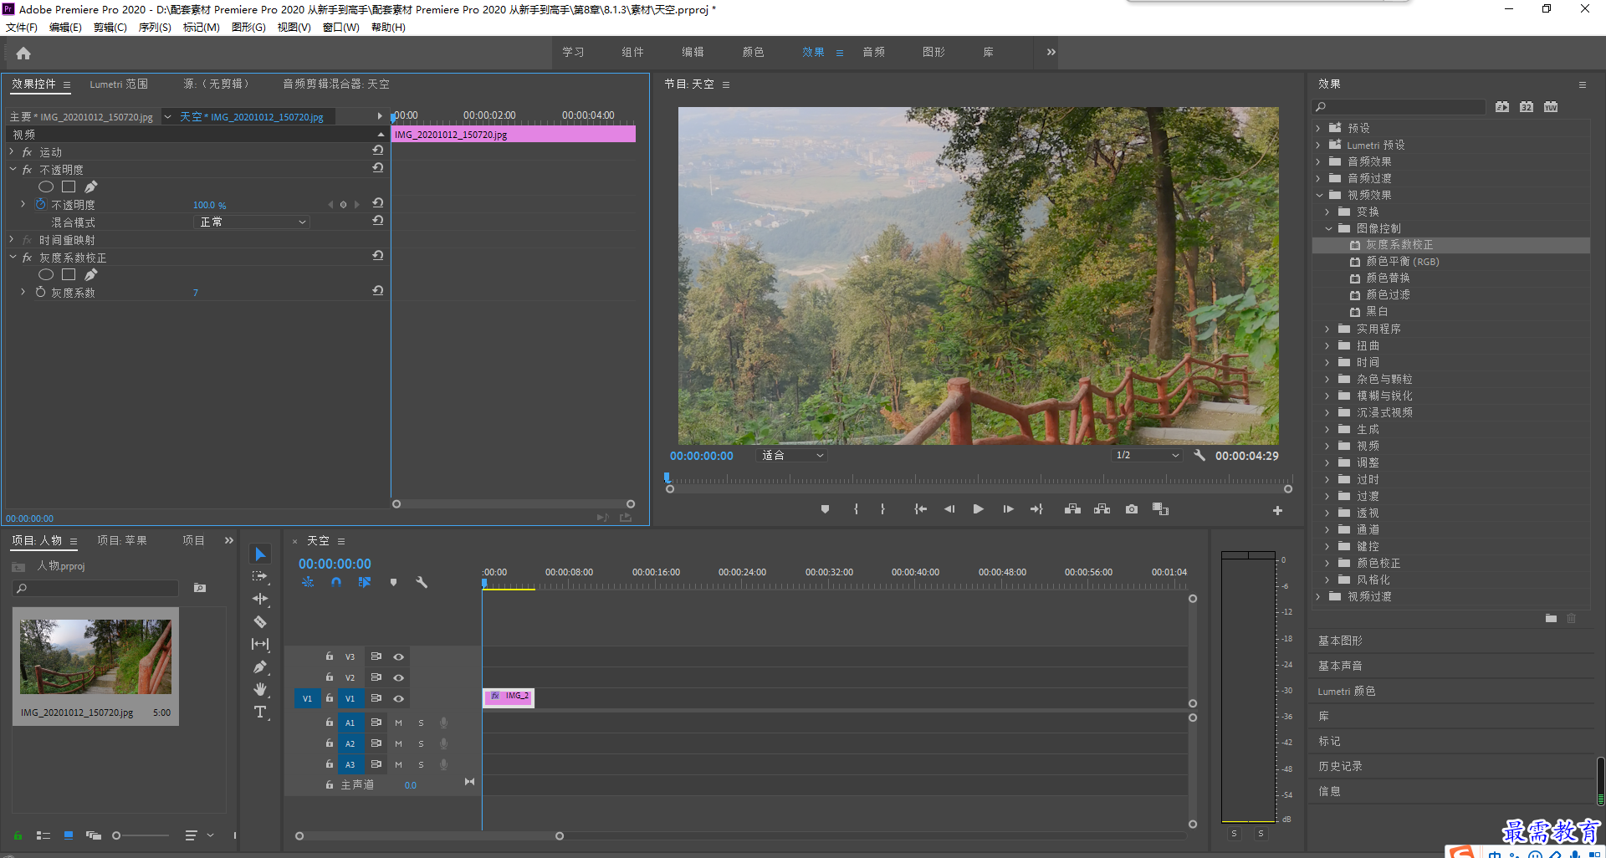Screen dimensions: 1606x858
Task: Select the Track Select Forward tool
Action: pyautogui.click(x=260, y=576)
